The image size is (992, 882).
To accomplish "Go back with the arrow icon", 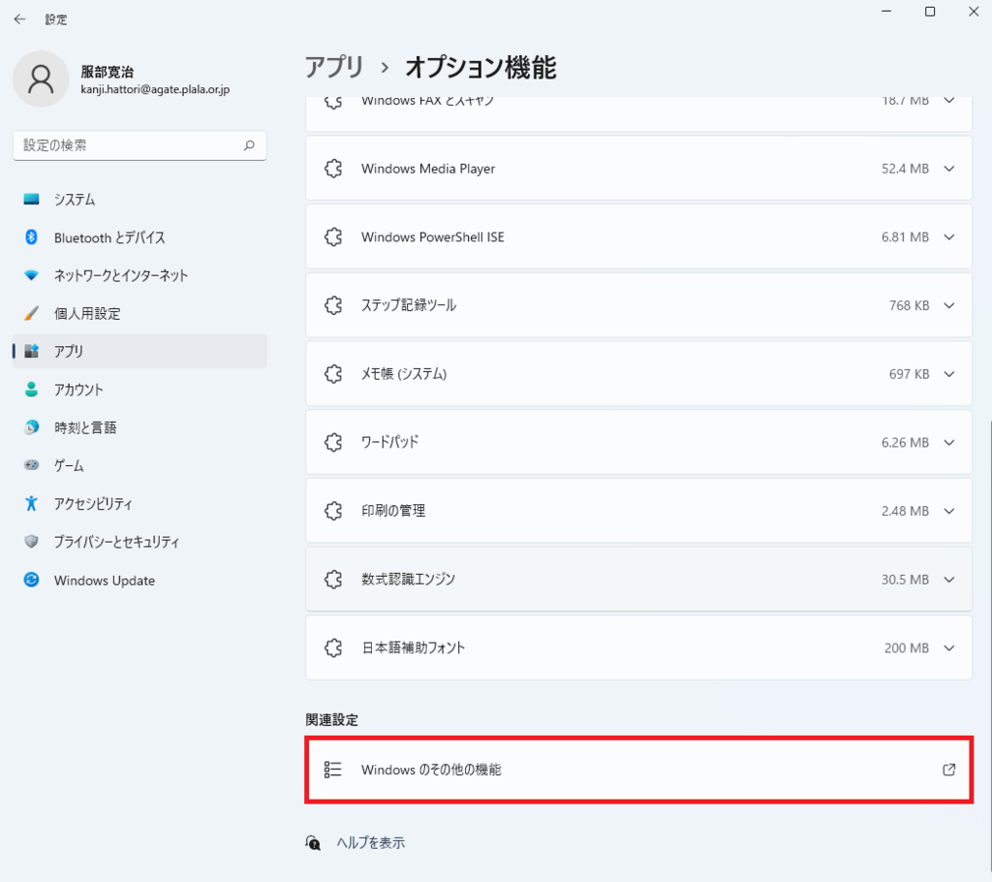I will (x=19, y=19).
